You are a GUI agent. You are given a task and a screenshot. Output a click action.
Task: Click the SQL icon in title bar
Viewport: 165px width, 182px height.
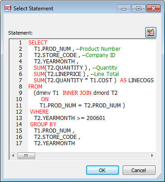click(x=8, y=8)
